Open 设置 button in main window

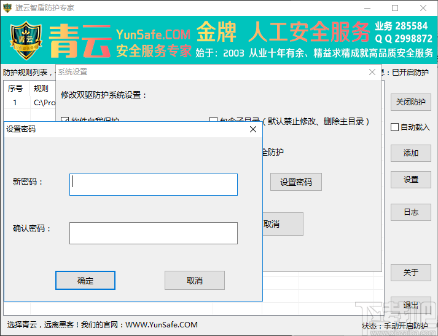(410, 180)
